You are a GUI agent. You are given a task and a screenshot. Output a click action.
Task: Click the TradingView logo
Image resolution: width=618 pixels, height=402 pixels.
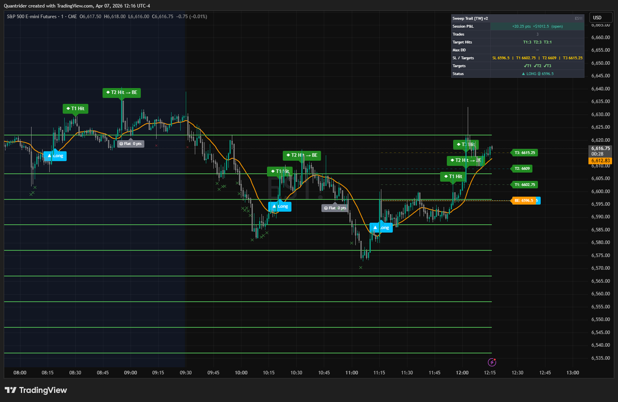coord(36,390)
